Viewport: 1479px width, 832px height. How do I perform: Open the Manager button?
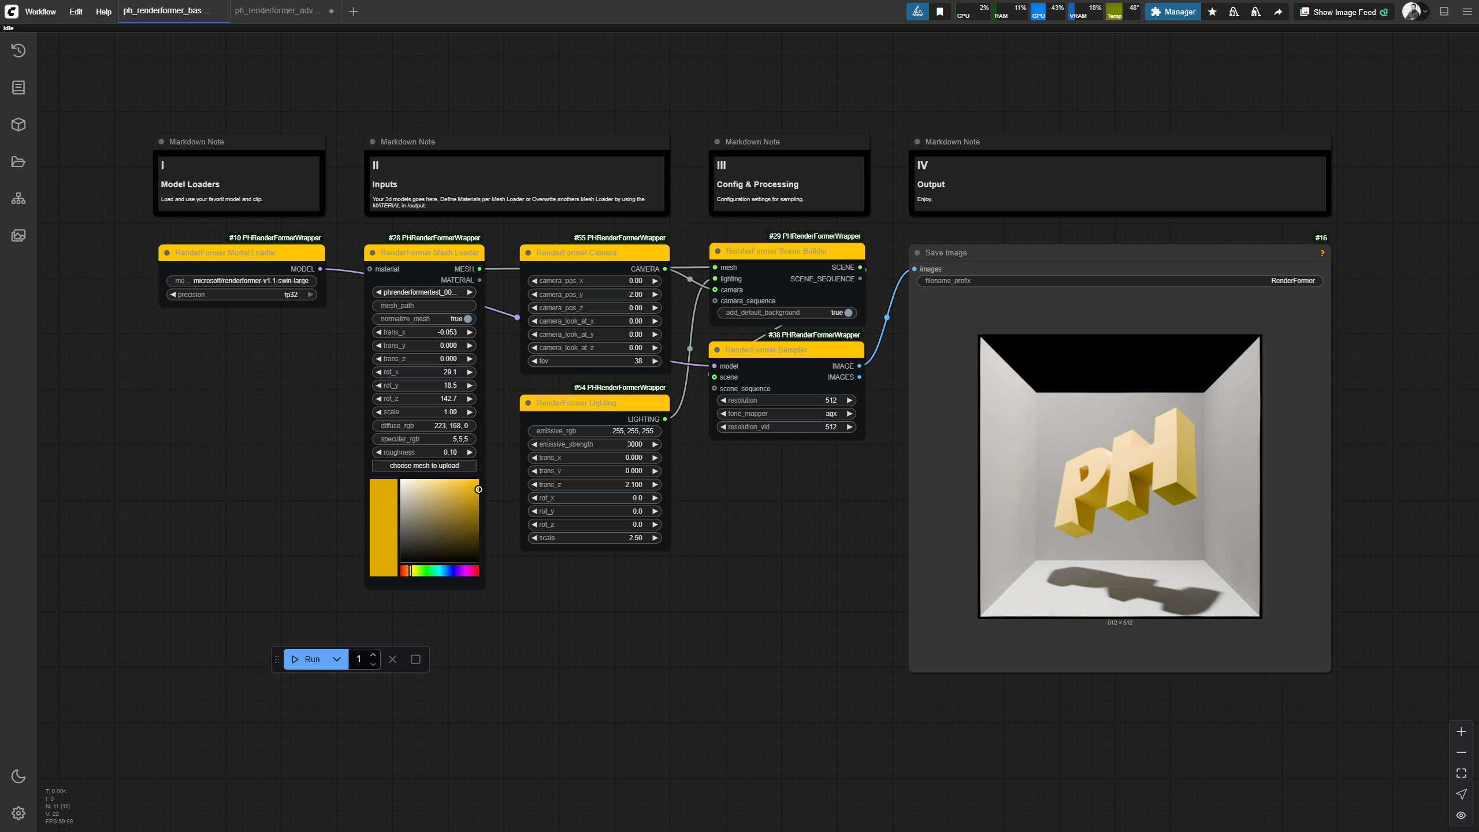click(1173, 12)
